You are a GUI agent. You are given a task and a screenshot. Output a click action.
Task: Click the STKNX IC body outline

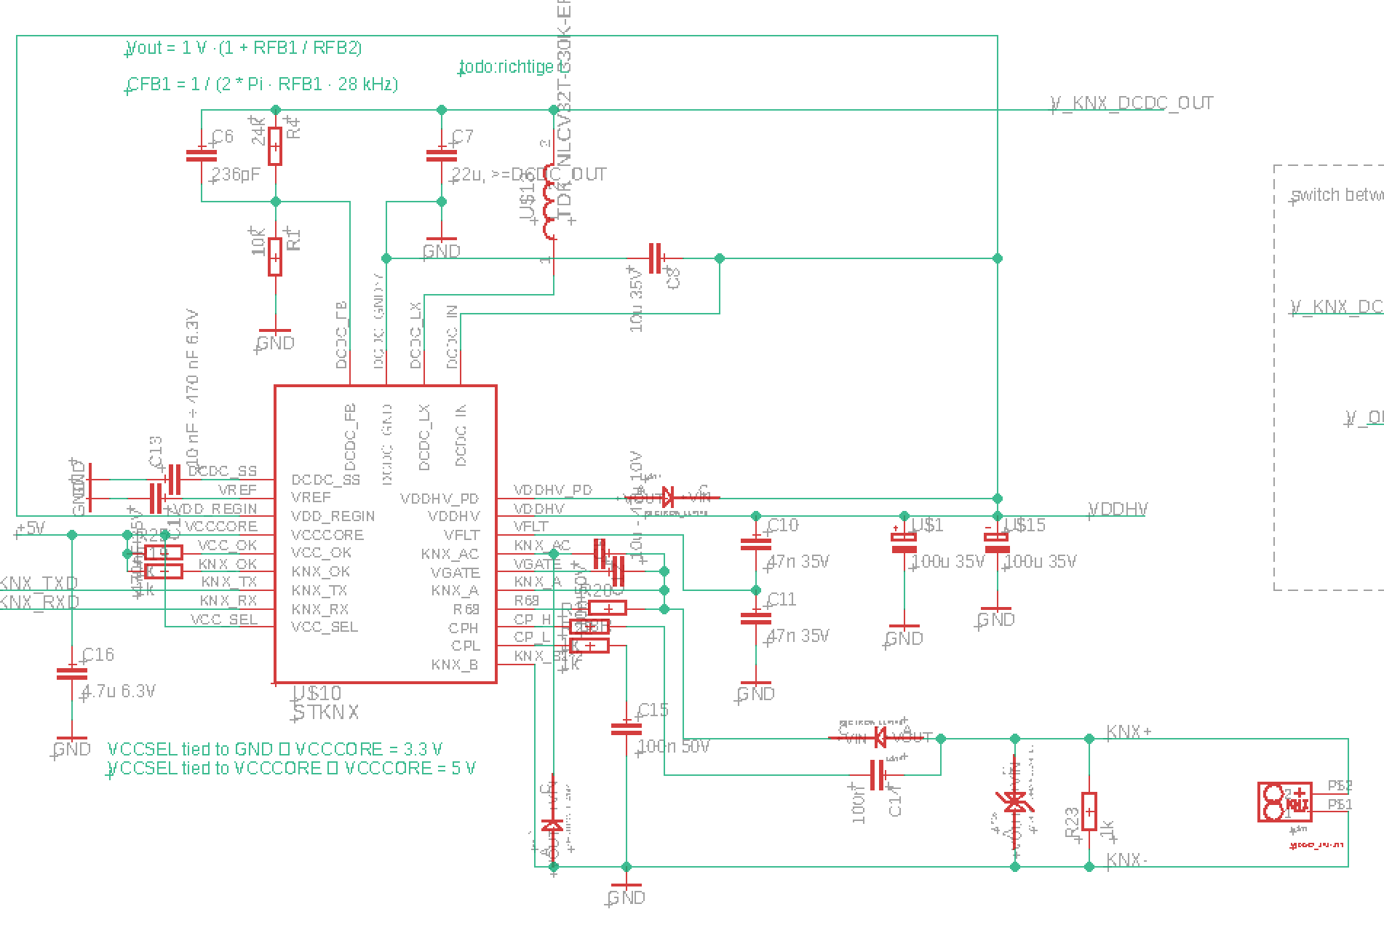pos(385,534)
